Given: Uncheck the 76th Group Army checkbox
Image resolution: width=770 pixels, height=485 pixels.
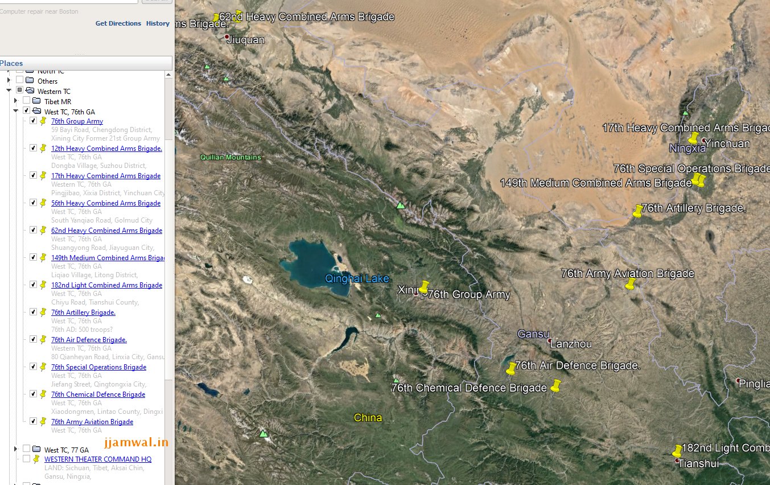Looking at the screenshot, I should [33, 121].
